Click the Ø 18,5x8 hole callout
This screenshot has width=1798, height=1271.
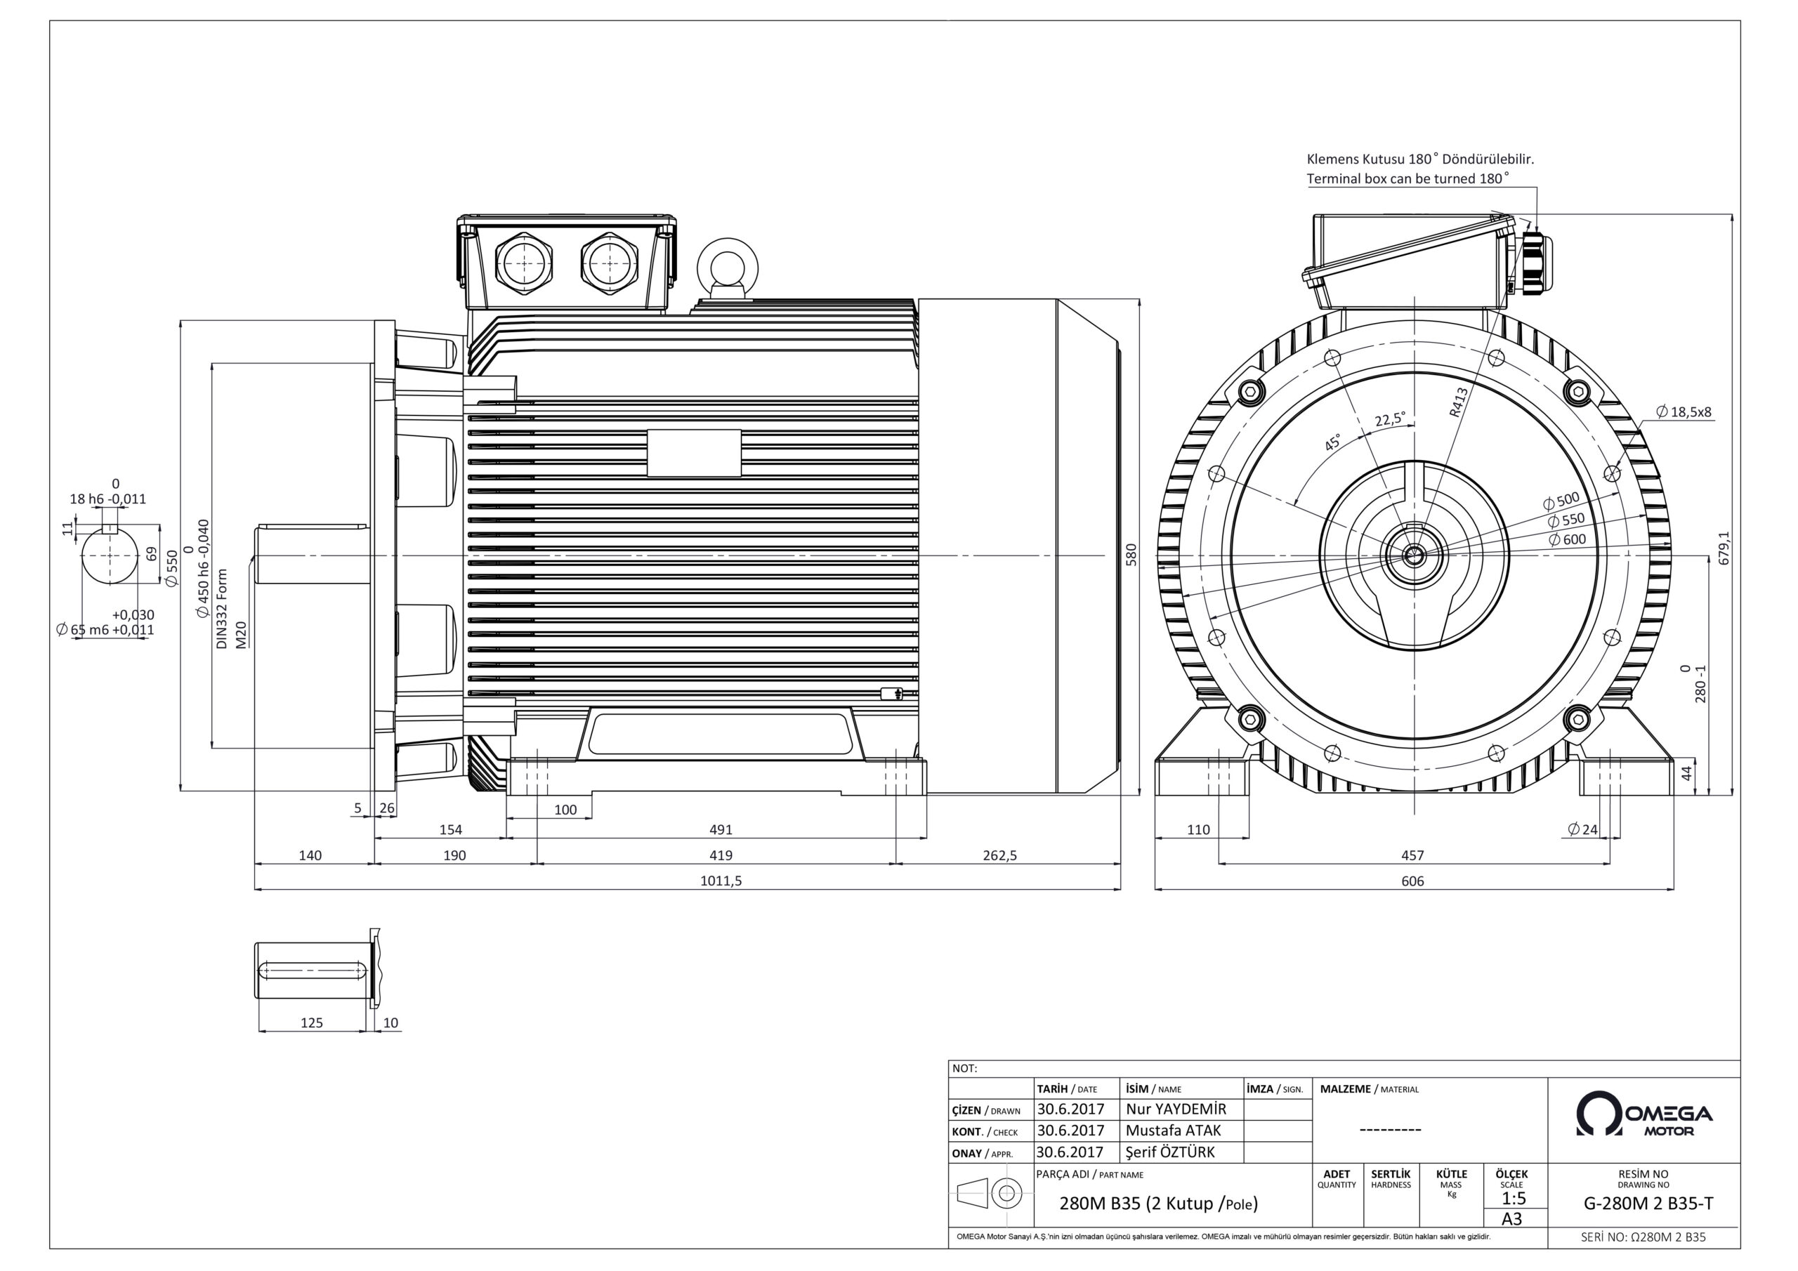1683,412
